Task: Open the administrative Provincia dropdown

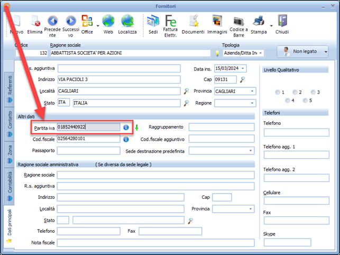Action: click(x=251, y=209)
